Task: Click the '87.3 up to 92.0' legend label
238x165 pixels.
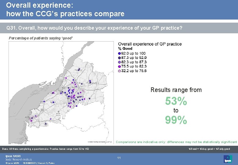Action: pyautogui.click(x=134, y=58)
